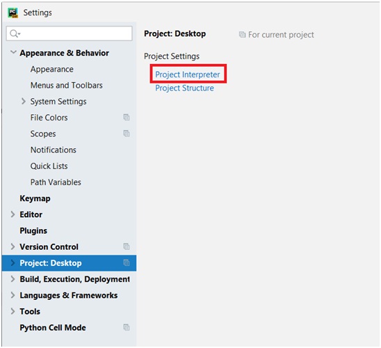
Task: Expand the Version Control section chevron
Action: [x=13, y=246]
